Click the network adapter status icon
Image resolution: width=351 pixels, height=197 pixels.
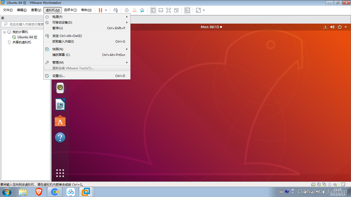pyautogui.click(x=324, y=184)
